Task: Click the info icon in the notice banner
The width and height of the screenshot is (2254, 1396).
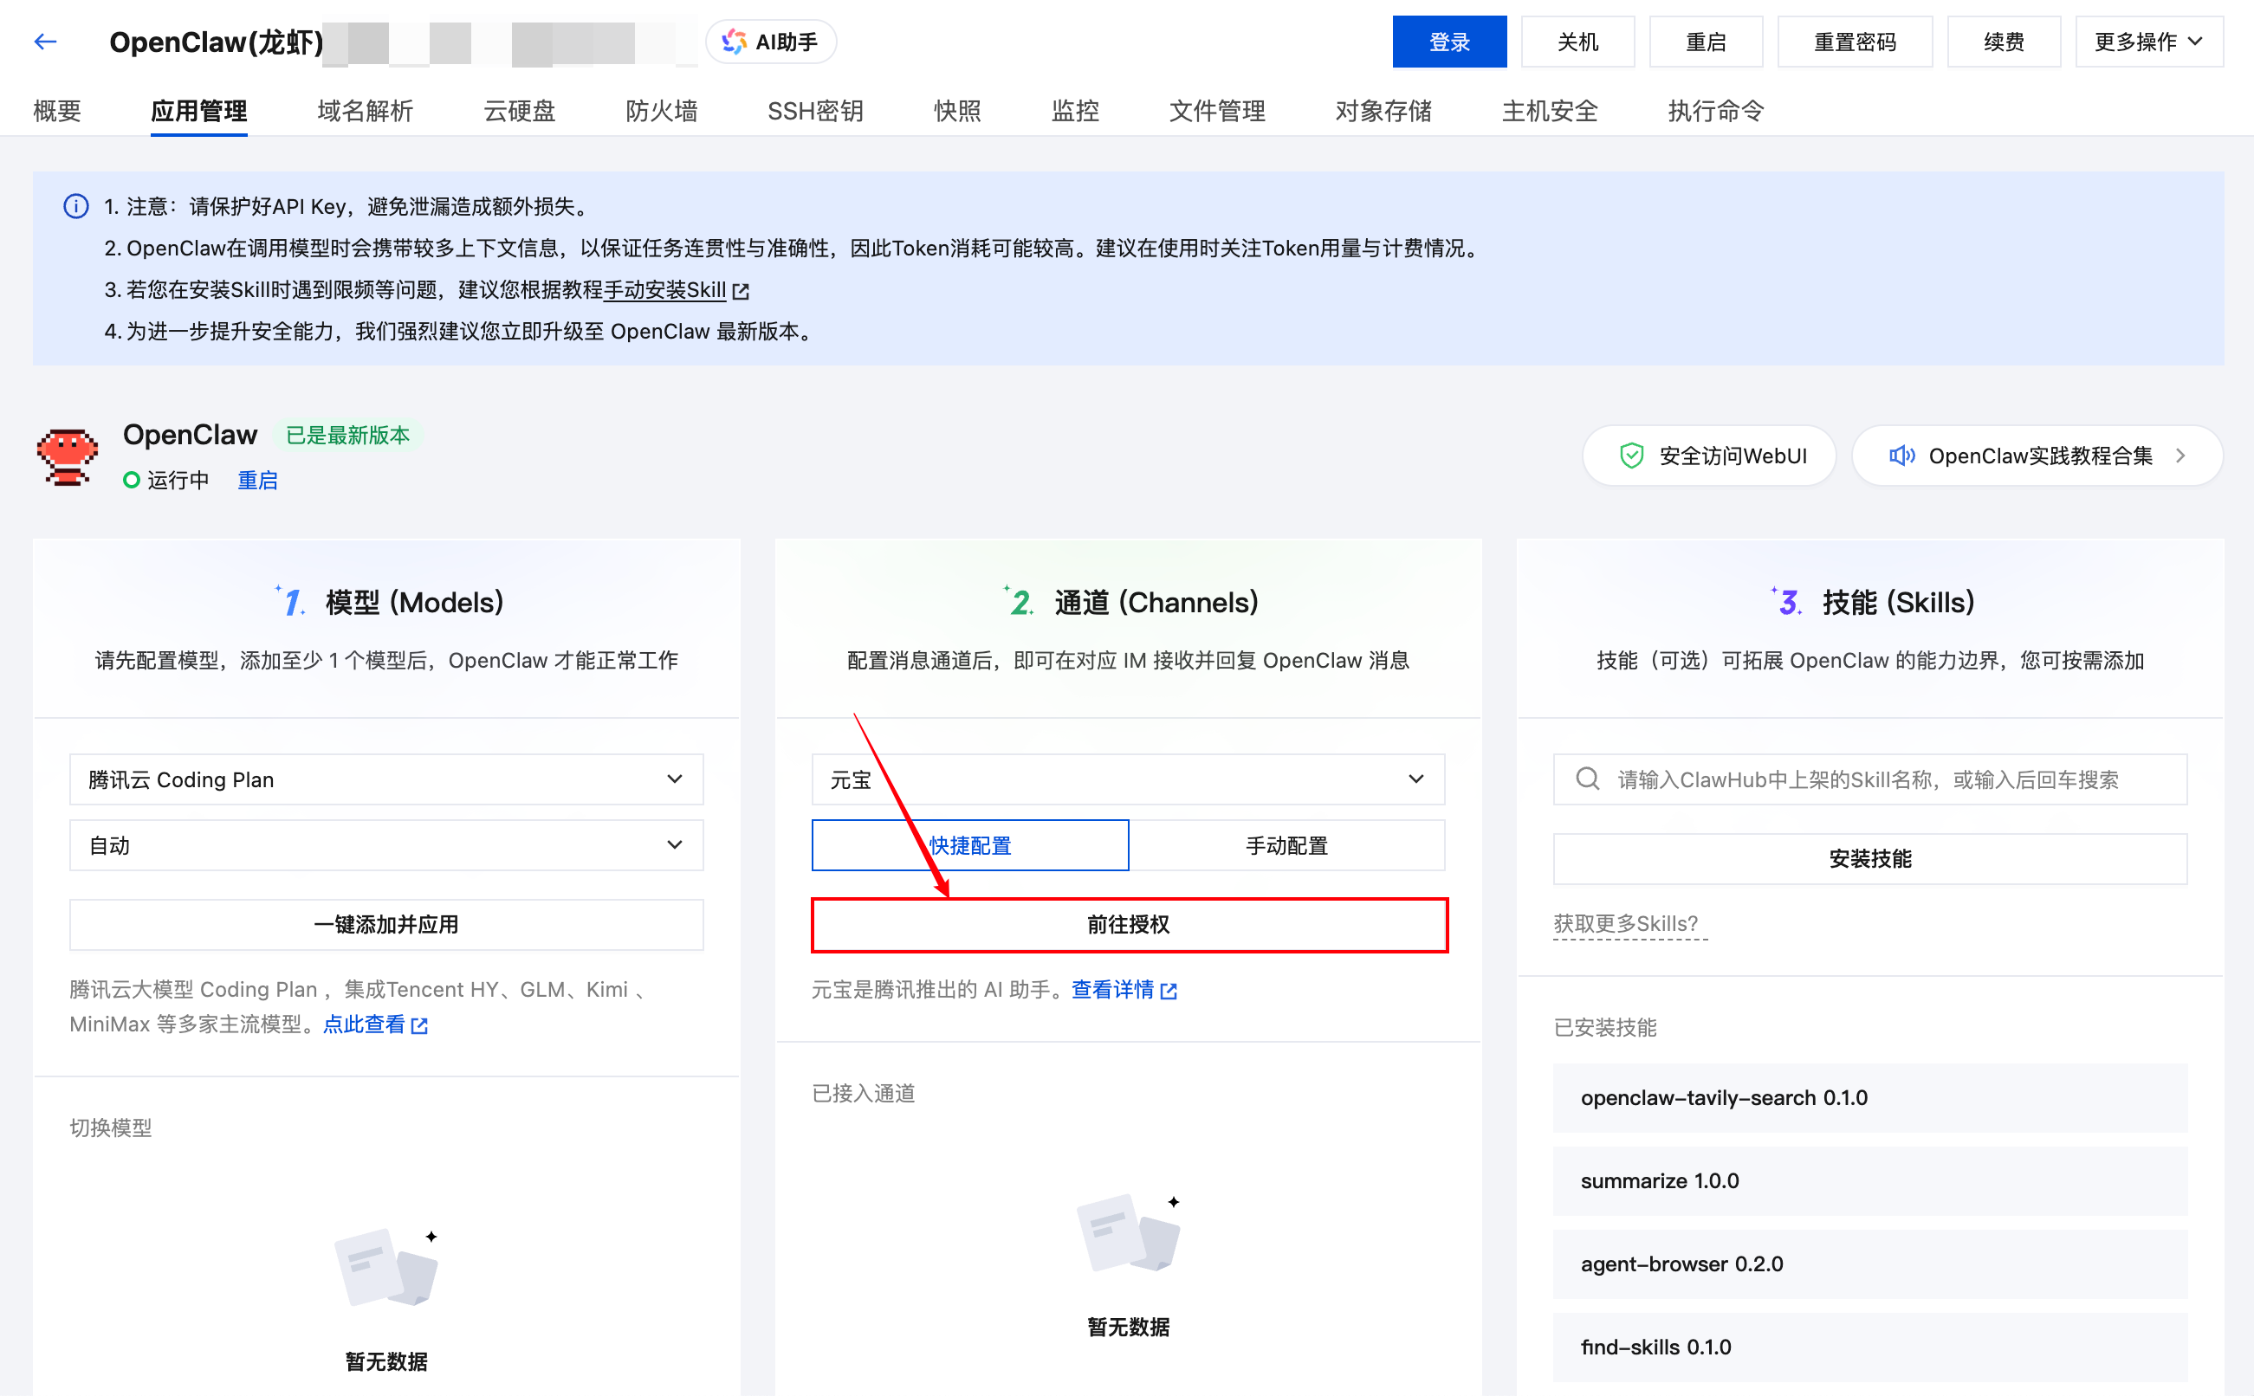Action: pos(74,207)
